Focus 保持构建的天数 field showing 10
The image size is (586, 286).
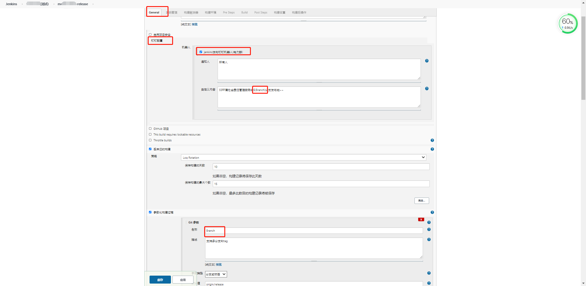coord(321,167)
